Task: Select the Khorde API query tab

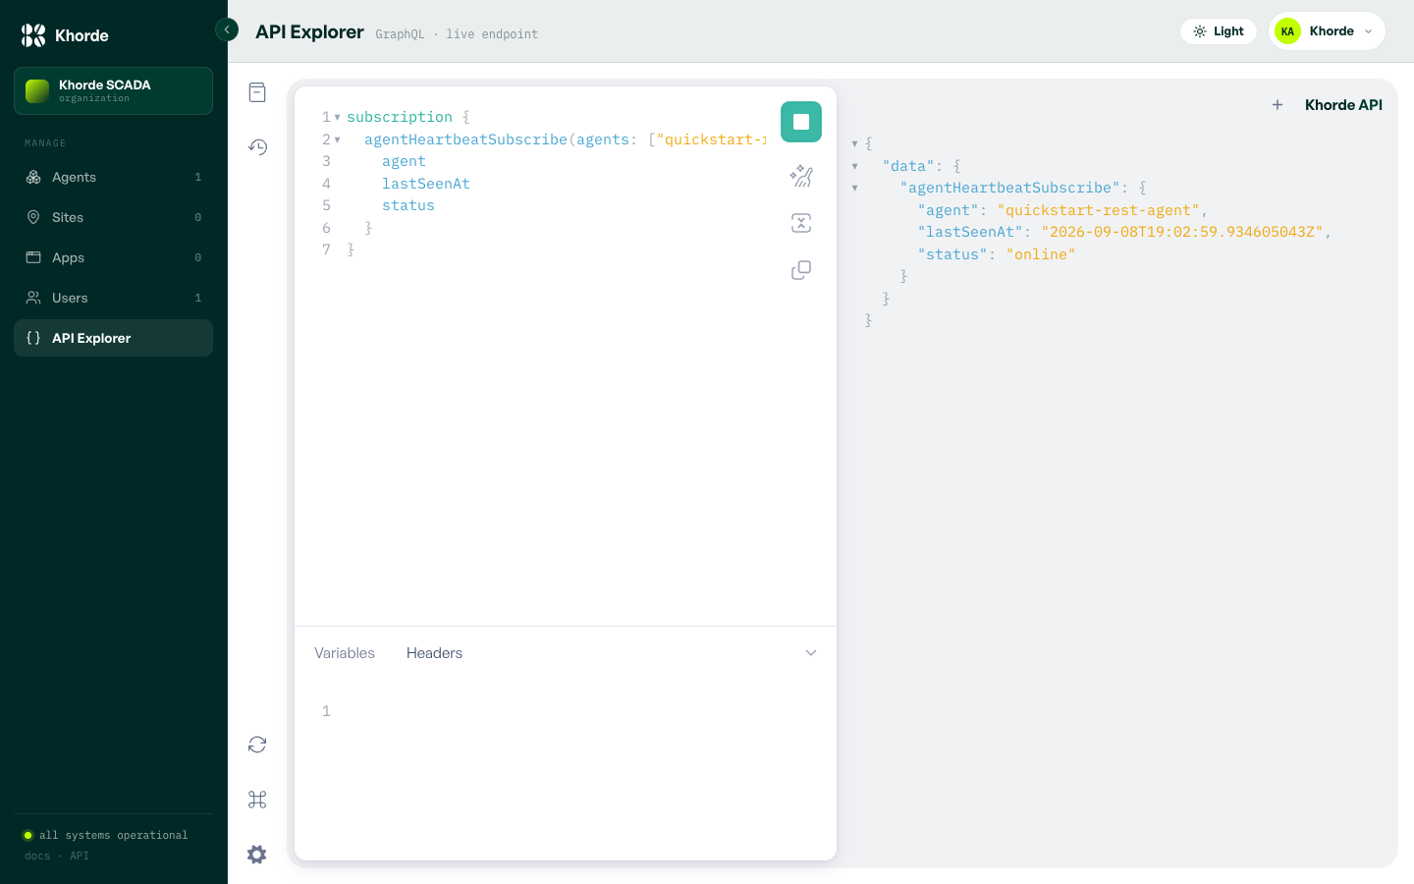Action: (x=1343, y=105)
